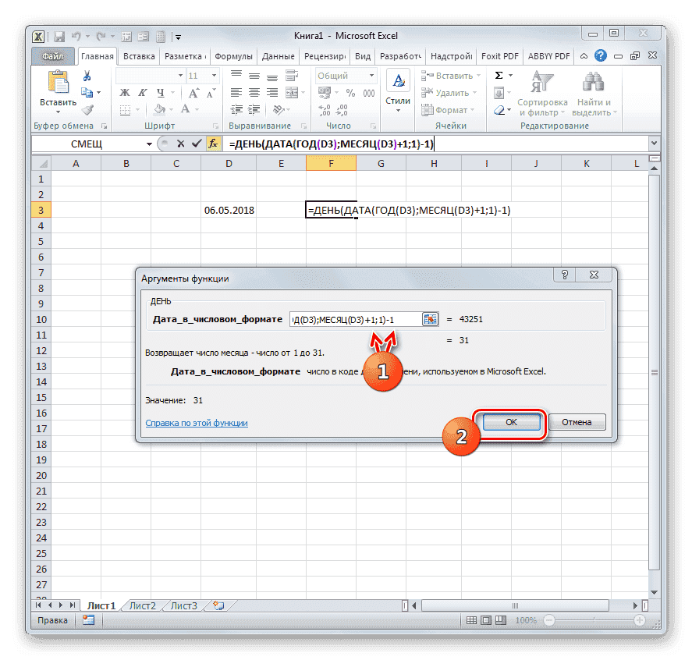The width and height of the screenshot is (692, 660).
Task: Click the collapse dialog icon in argument field
Action: (x=431, y=319)
